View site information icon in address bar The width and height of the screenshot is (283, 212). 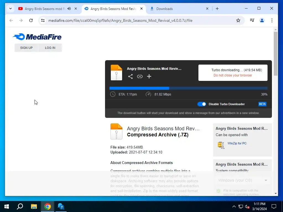(x=43, y=20)
